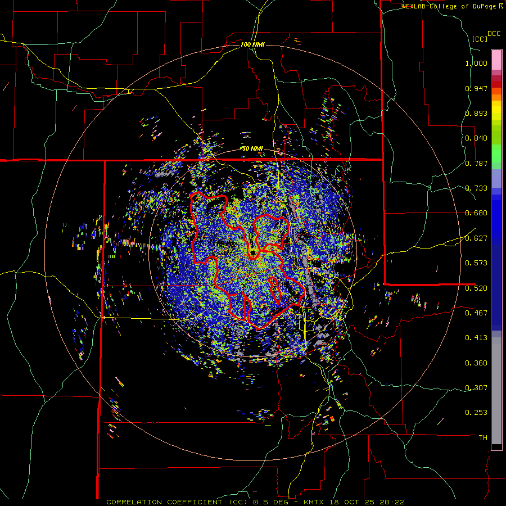The image size is (506, 506).
Task: Click the 0.840 scale value
Action: tap(476, 138)
